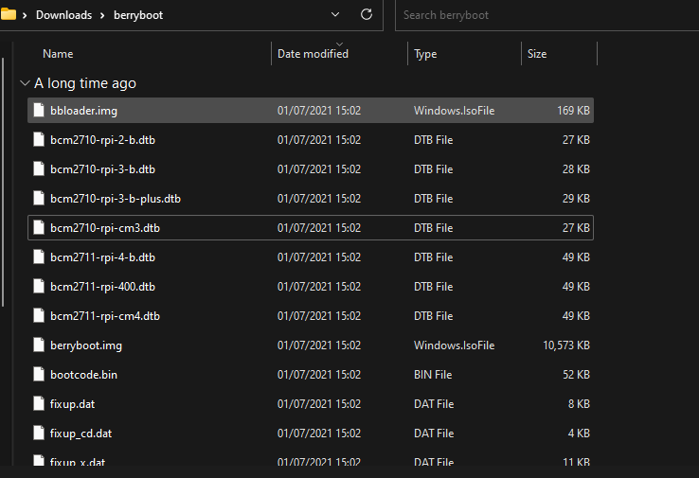Click the navigation pane scrollbar on left edge

[x=3, y=182]
